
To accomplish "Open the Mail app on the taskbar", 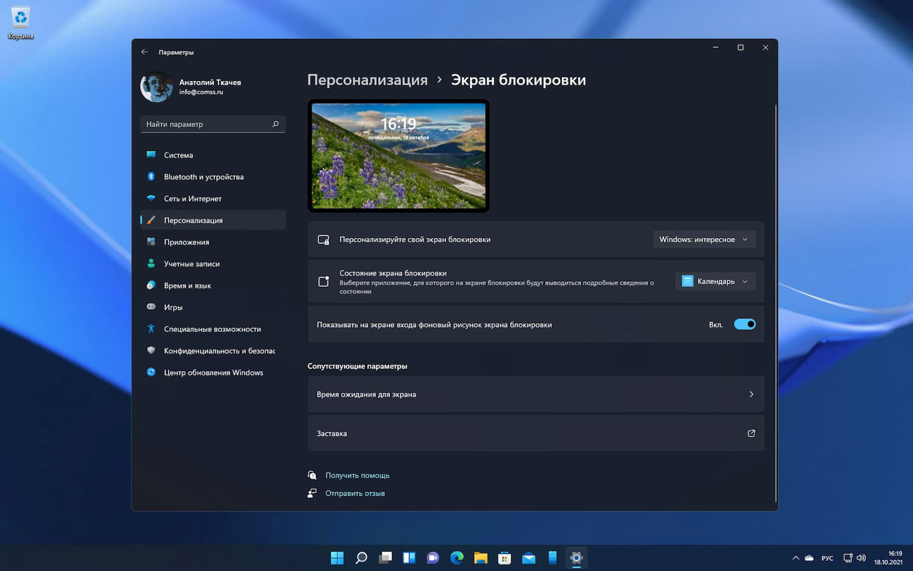I will click(529, 558).
